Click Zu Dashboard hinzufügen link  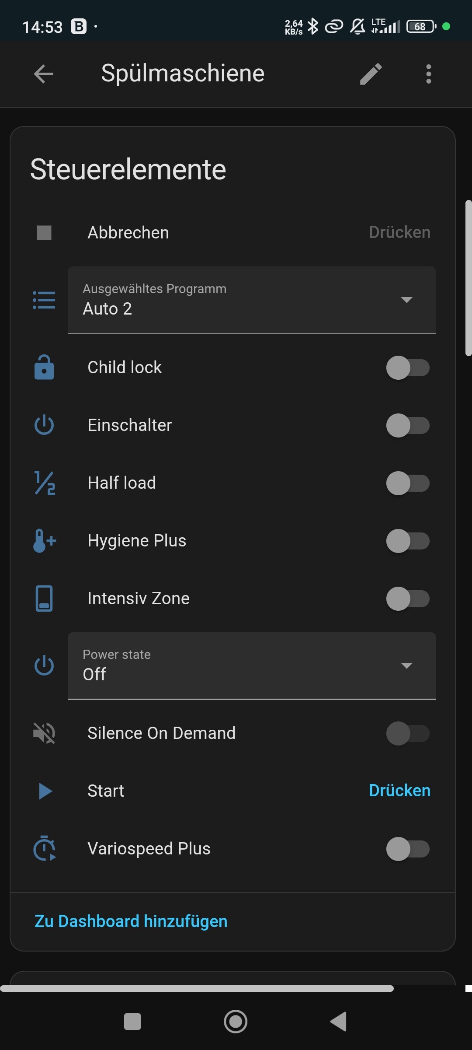131,921
